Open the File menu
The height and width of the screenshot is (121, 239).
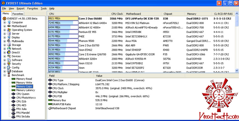pyautogui.click(x=4, y=9)
